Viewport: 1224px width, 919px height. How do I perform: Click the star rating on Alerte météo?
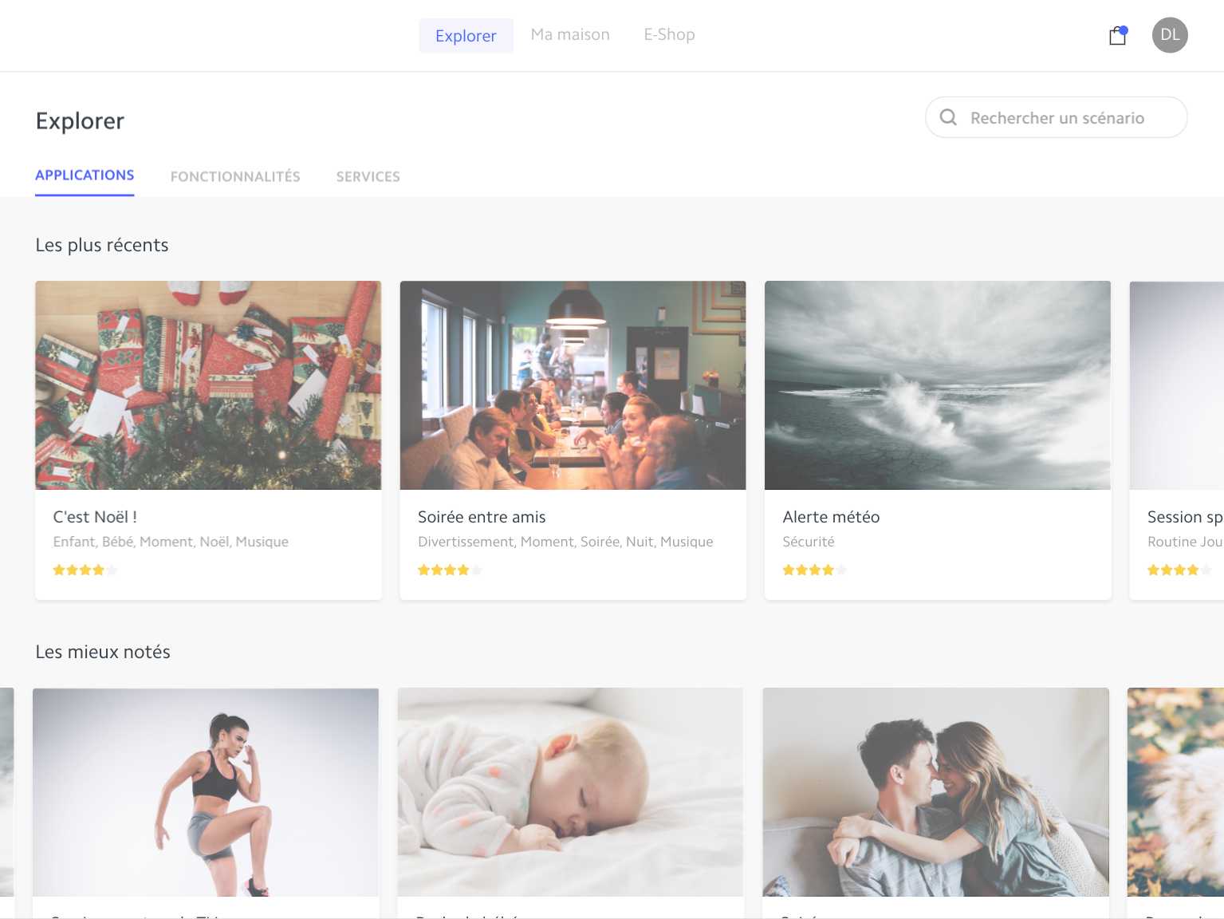814,570
